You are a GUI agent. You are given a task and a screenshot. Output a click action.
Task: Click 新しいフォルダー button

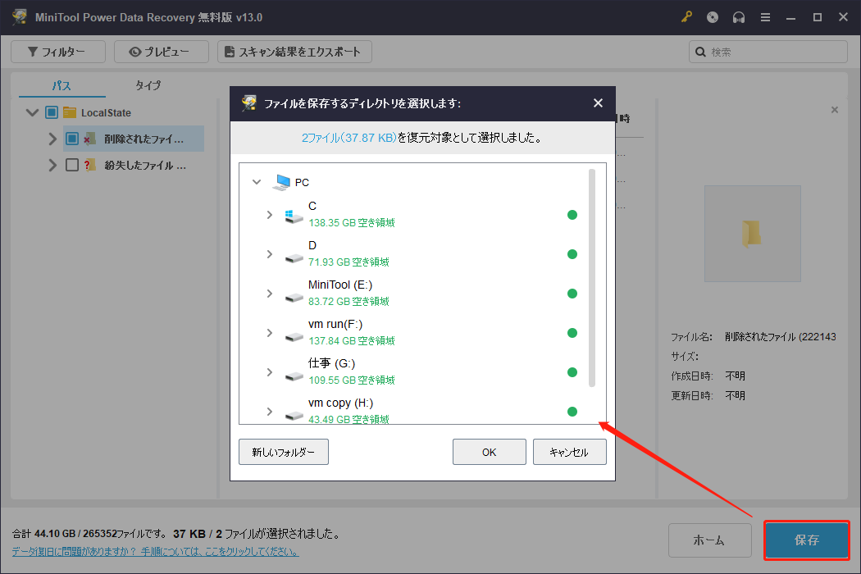click(x=284, y=452)
